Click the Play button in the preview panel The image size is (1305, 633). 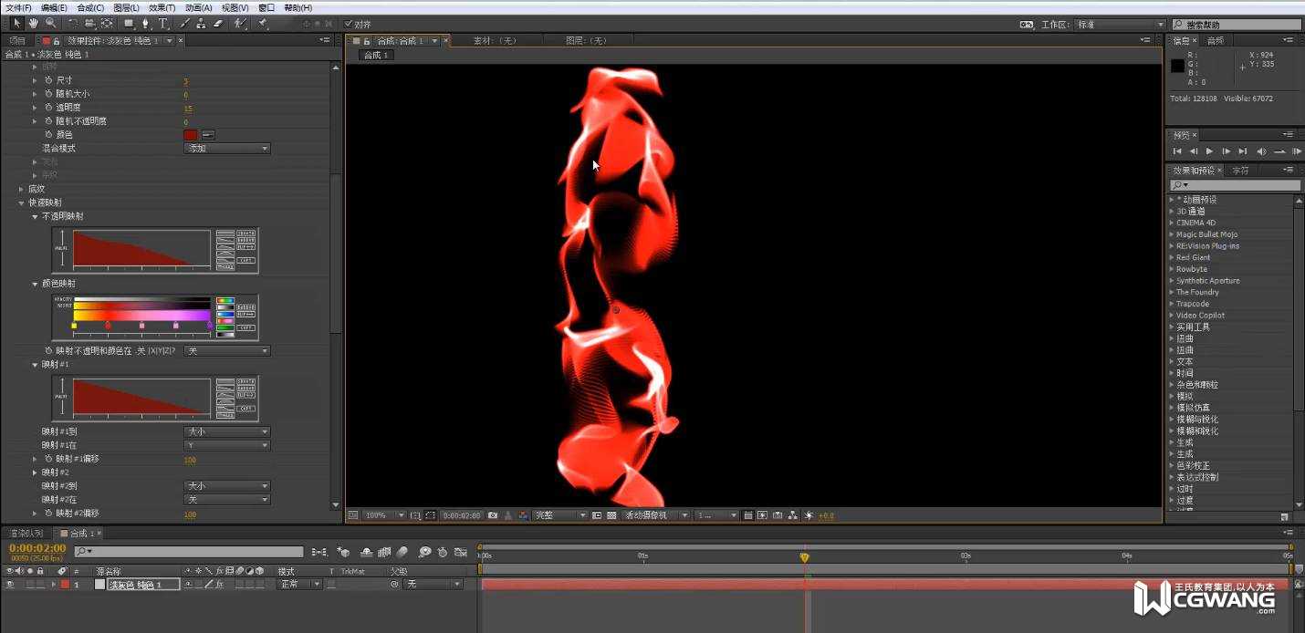[x=1209, y=151]
